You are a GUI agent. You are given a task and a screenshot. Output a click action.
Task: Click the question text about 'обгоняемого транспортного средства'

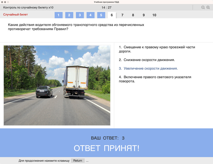[76, 27]
